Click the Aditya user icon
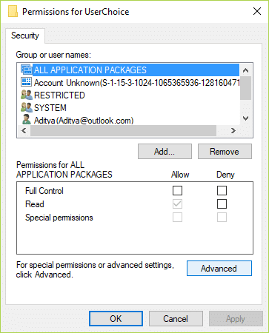 [x=27, y=120]
